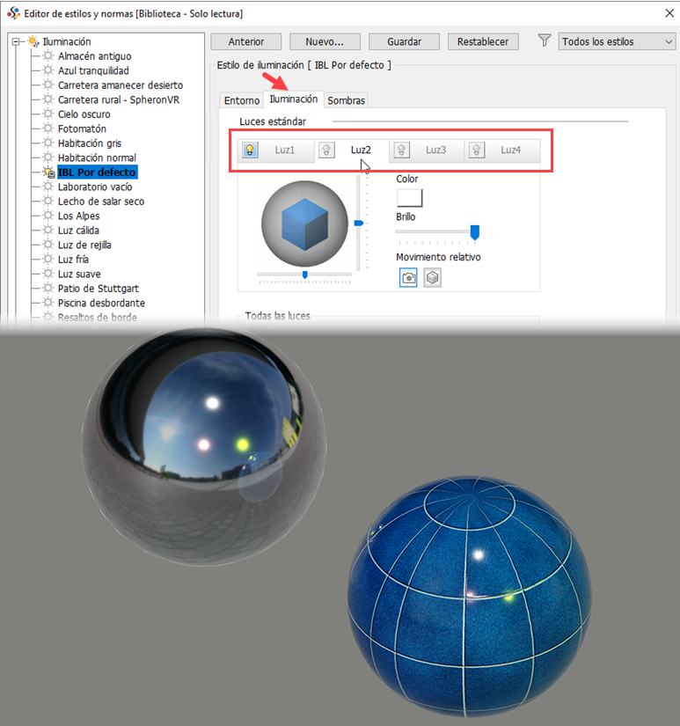Select Piscina desbordante lighting style

tap(101, 303)
